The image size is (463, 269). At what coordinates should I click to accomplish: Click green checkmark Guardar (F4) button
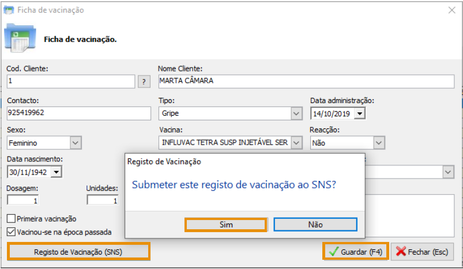coord(355,252)
